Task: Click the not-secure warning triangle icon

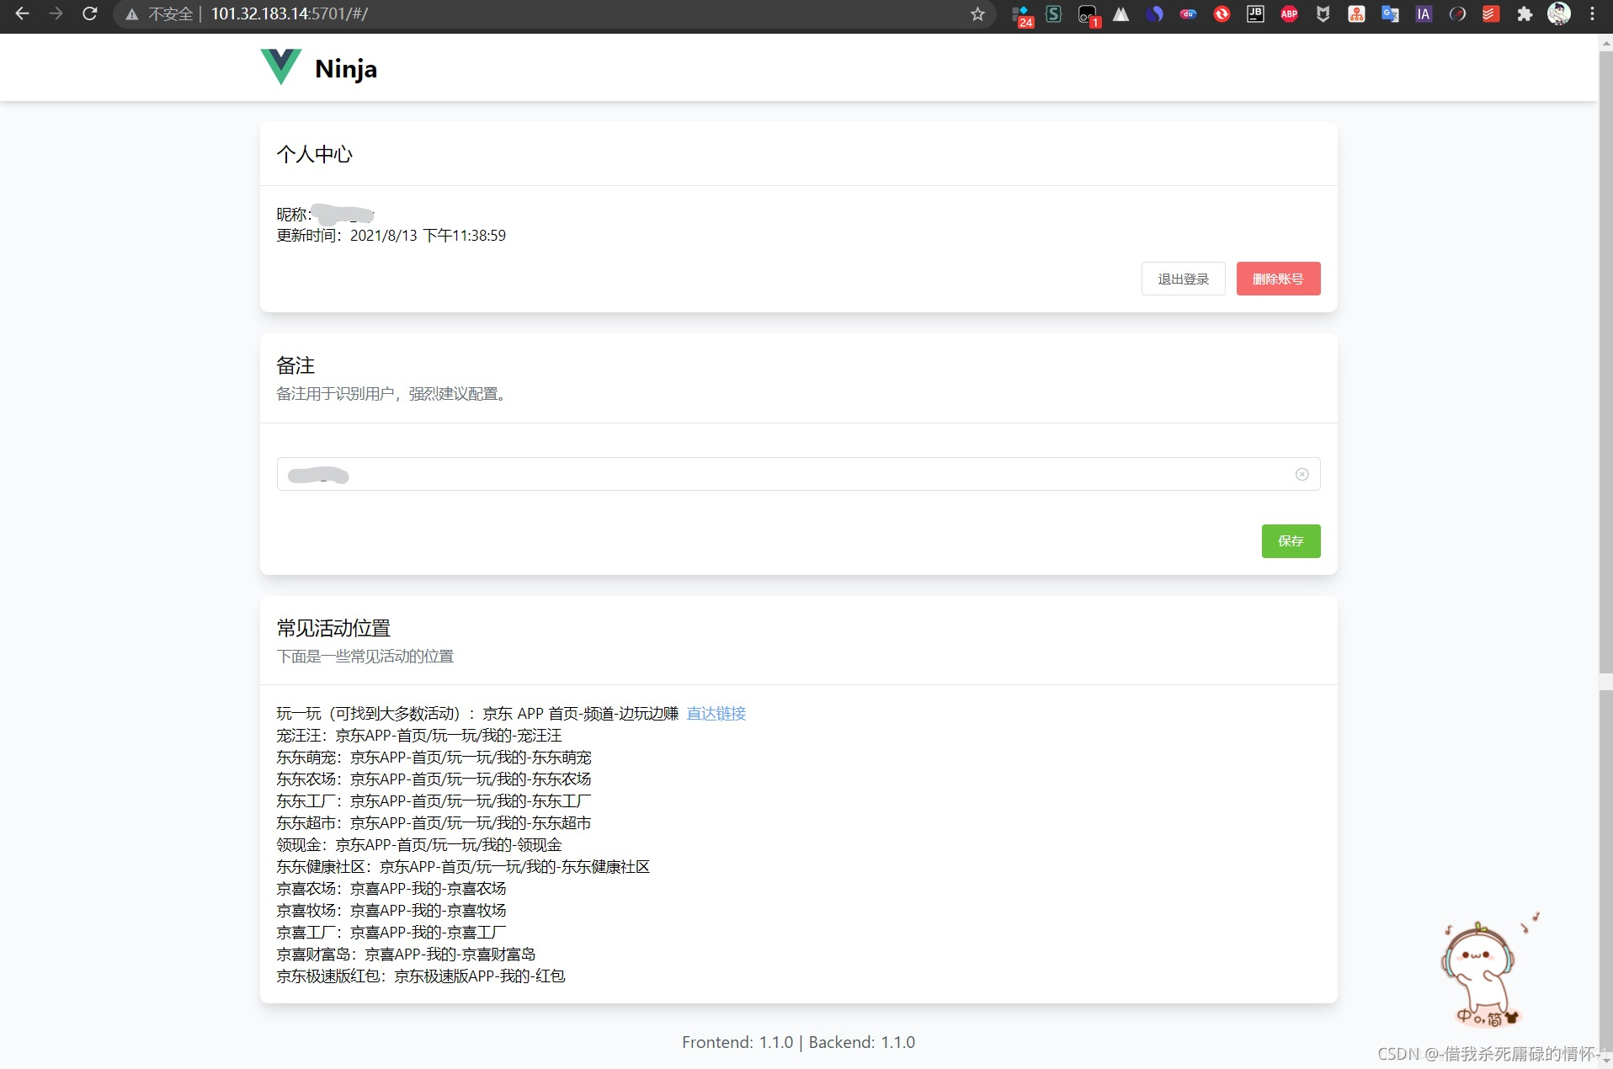Action: (x=131, y=14)
